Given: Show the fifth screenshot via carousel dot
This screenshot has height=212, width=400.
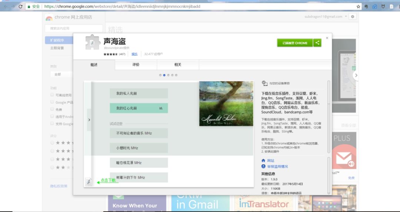Looking at the screenshot, I should pyautogui.click(x=176, y=75).
